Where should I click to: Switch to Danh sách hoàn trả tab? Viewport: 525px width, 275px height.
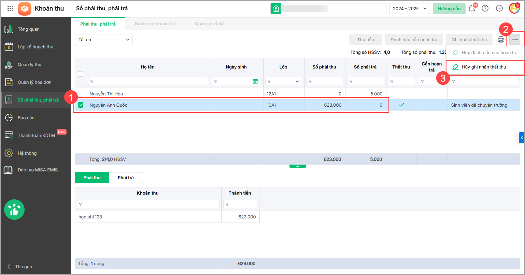point(155,24)
